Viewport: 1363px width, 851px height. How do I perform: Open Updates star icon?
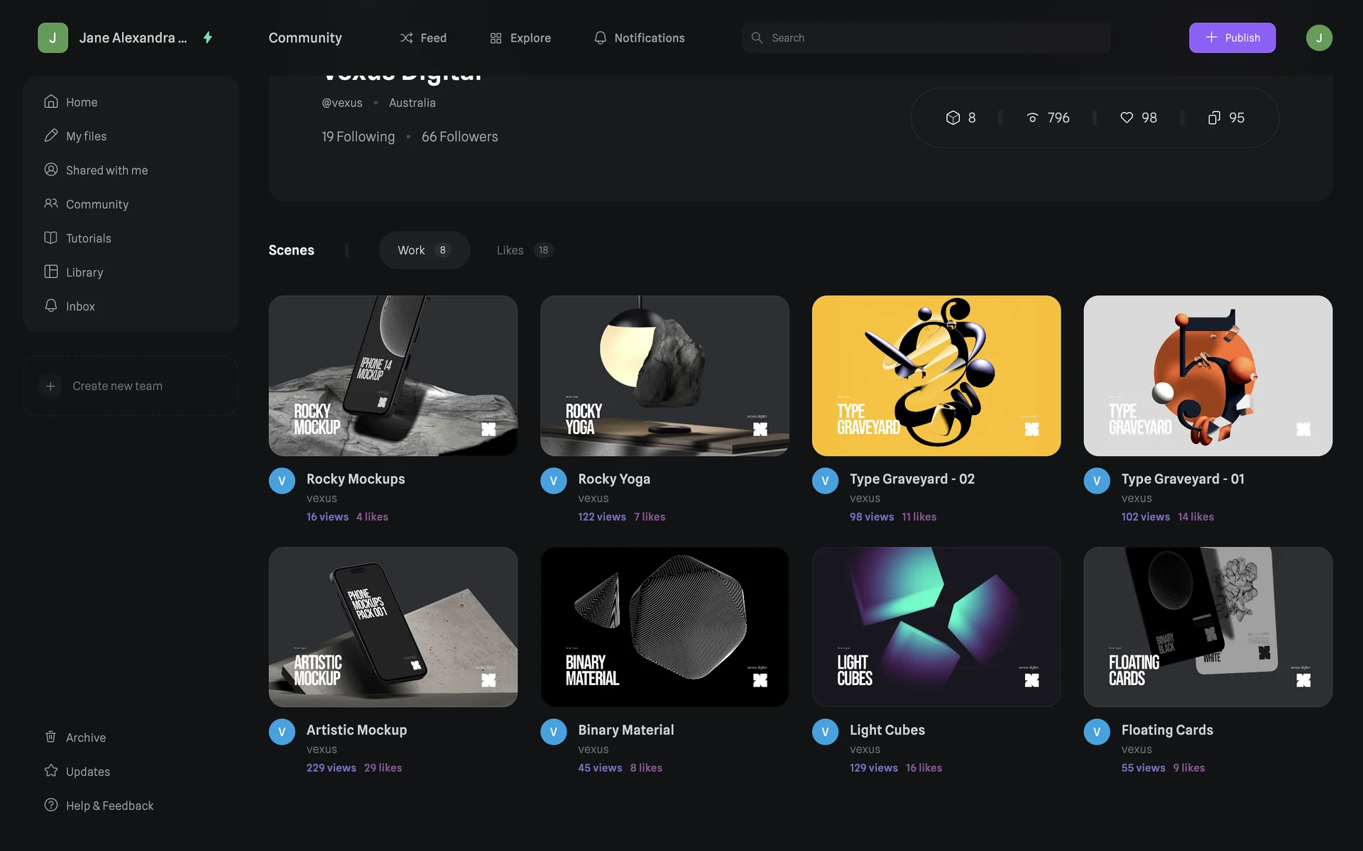(50, 771)
